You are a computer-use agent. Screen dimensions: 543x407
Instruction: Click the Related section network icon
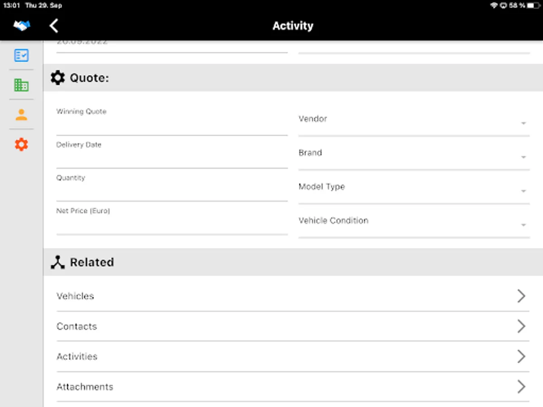tap(57, 262)
